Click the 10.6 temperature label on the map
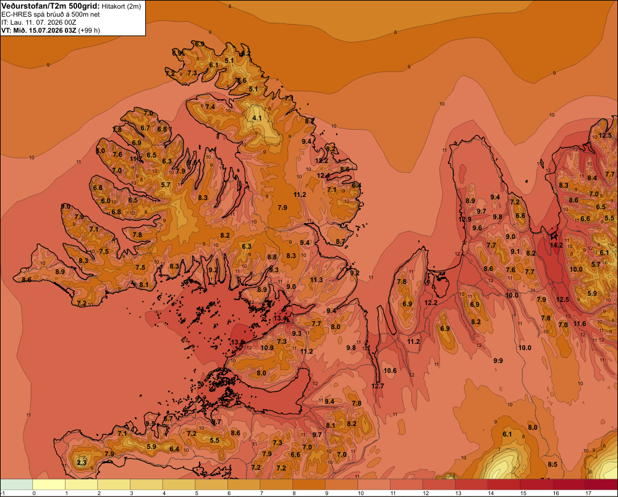This screenshot has width=618, height=497. 390,370
